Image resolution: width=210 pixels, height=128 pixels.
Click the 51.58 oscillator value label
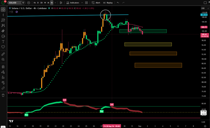point(204,112)
